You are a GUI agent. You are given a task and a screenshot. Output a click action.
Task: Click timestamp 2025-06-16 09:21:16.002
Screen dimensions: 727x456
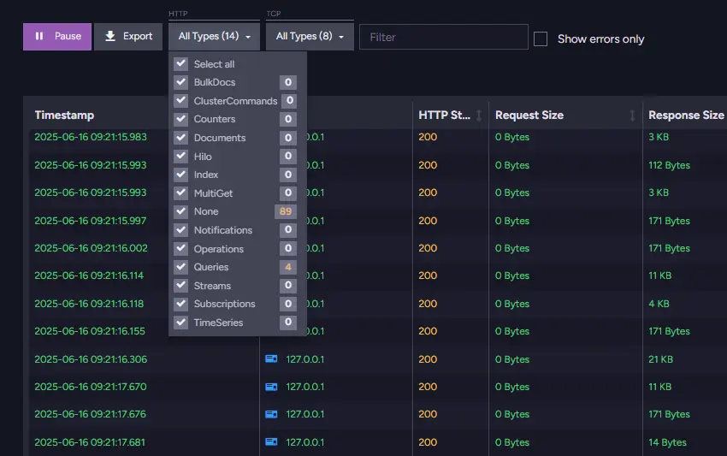click(91, 248)
